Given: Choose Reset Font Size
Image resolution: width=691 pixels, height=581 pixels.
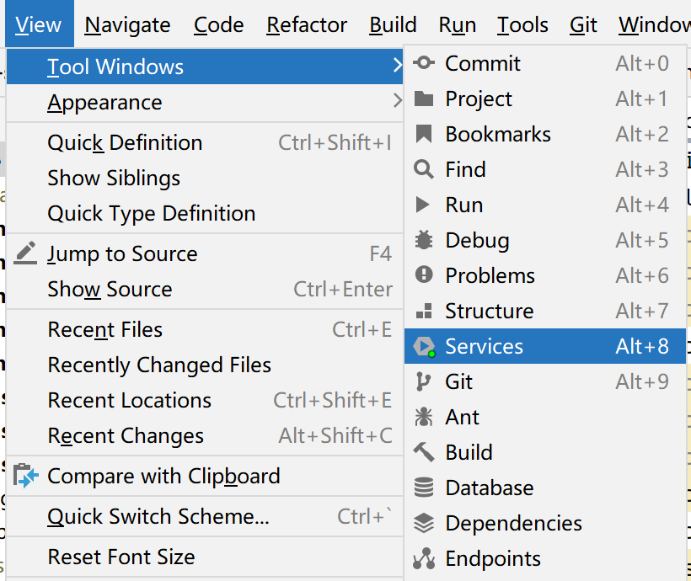Looking at the screenshot, I should [121, 557].
